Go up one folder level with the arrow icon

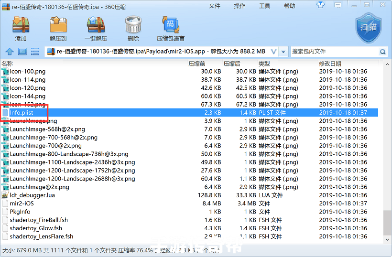[10, 52]
